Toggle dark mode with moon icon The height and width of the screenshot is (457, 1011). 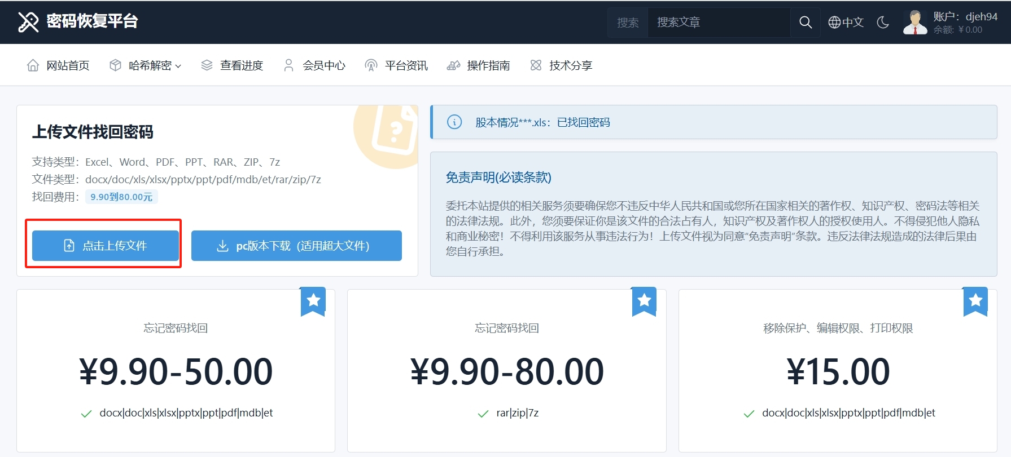click(883, 23)
